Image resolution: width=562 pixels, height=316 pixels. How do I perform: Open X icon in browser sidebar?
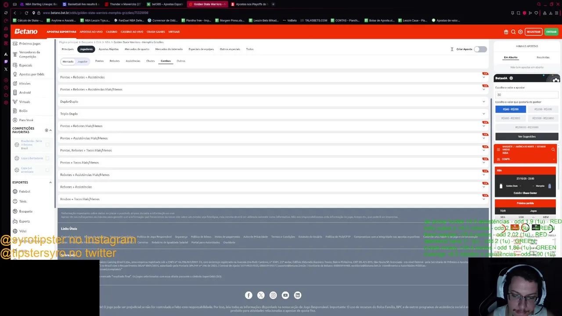[x=6, y=69]
